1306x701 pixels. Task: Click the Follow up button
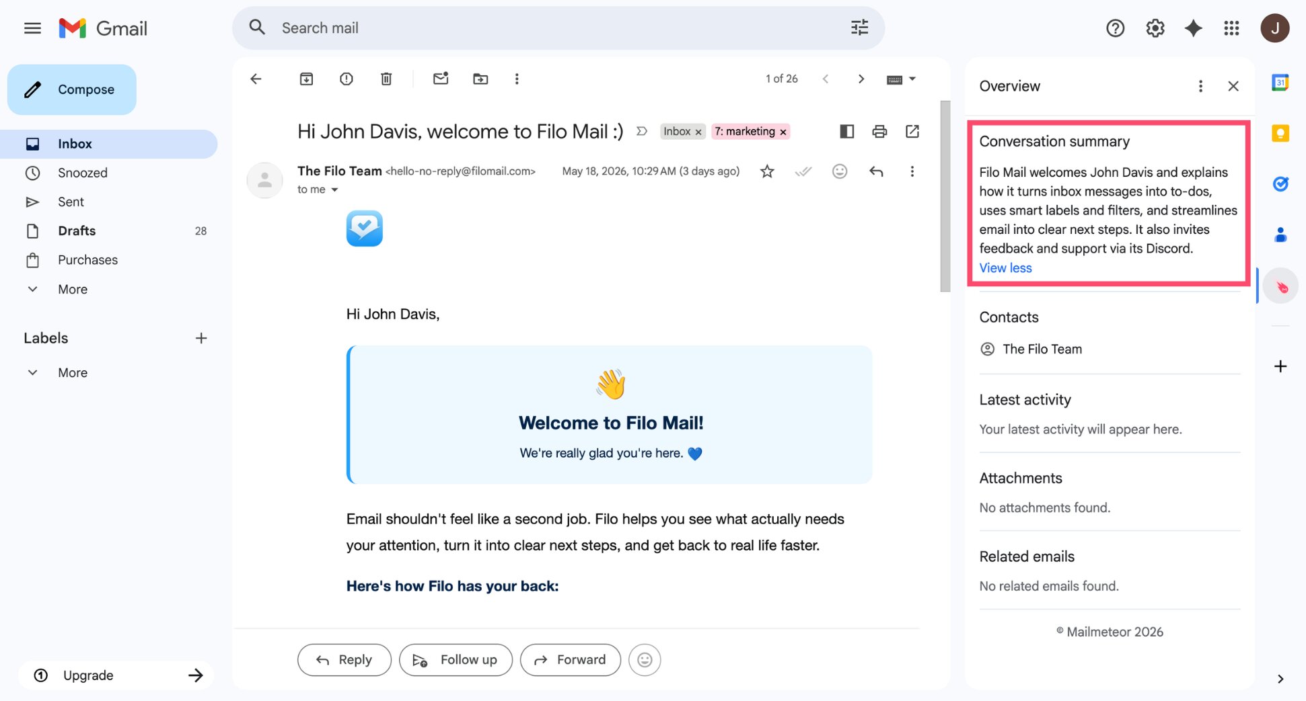[456, 660]
